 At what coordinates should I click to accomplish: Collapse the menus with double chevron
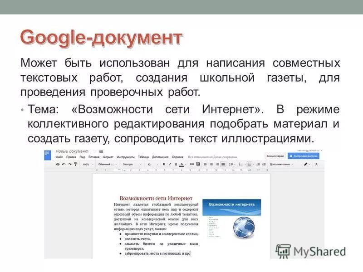tap(316, 164)
